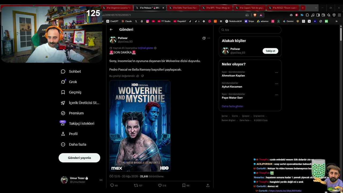This screenshot has height=193, width=343.
Task: Click the translation settings gear icon
Action: (x=155, y=48)
